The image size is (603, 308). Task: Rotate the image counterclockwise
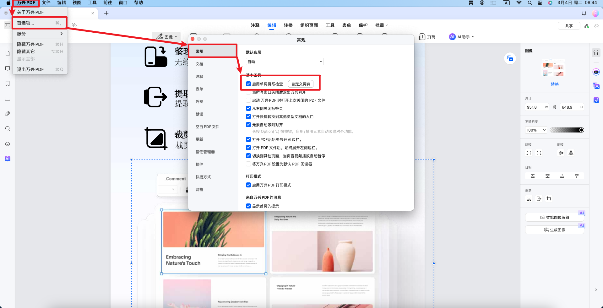[x=529, y=153]
